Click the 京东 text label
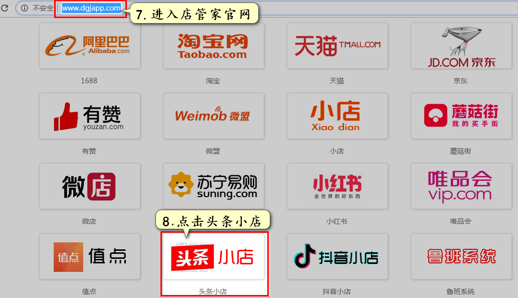518x298 pixels. click(460, 81)
